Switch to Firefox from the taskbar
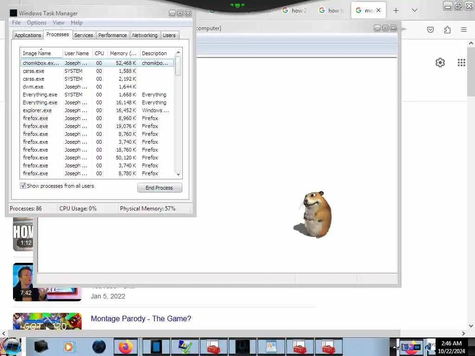 (125, 347)
